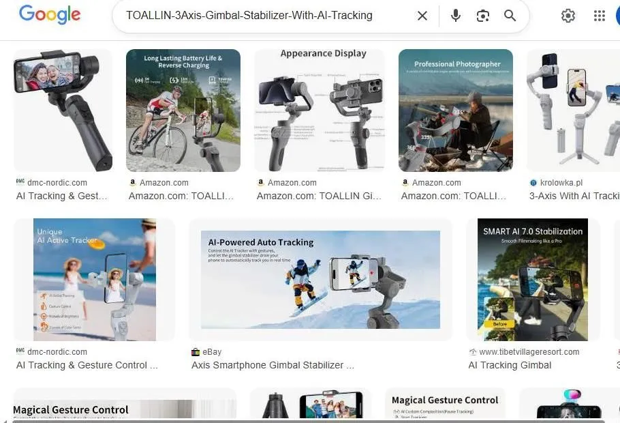Screen dimensions: 620x423
Task: Open '3-Axis With AI Tracki' result title
Action: click(574, 196)
